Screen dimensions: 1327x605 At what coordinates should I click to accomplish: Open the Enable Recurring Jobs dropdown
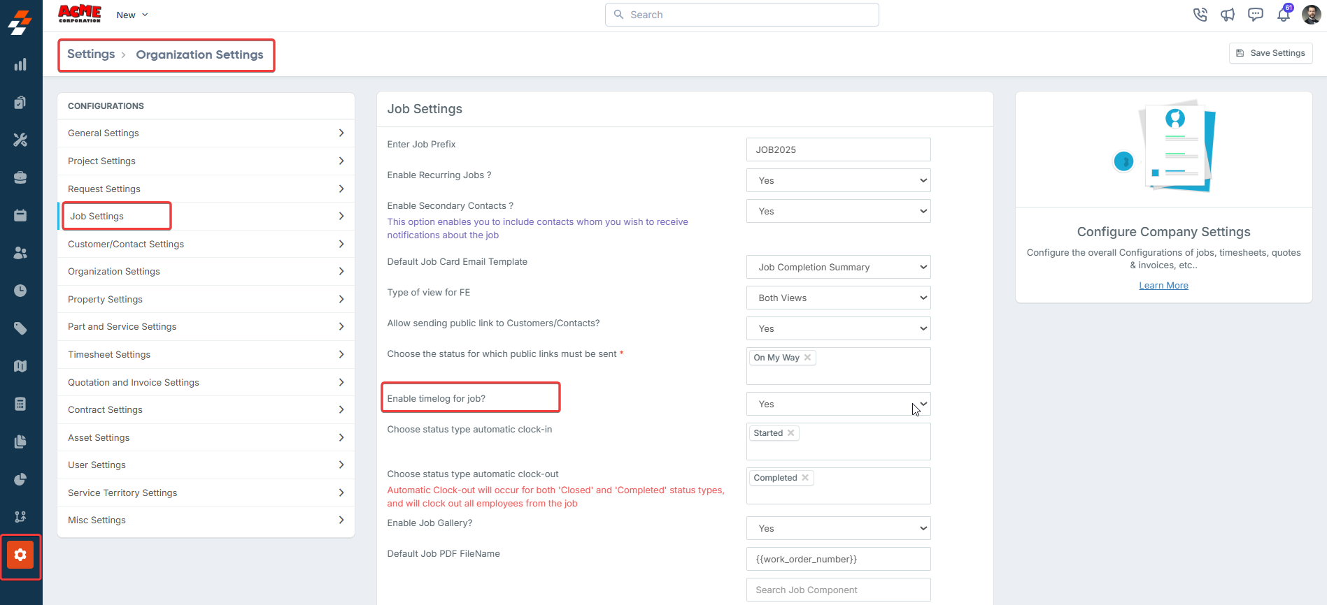838,180
